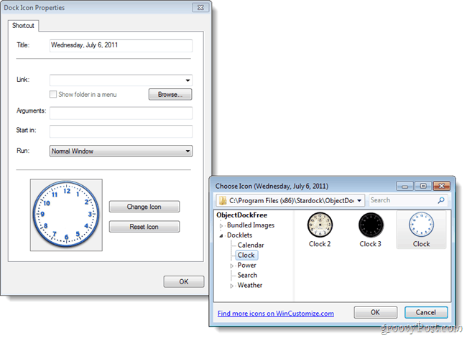Open Find more icons on WinCustomize.com link

(275, 314)
